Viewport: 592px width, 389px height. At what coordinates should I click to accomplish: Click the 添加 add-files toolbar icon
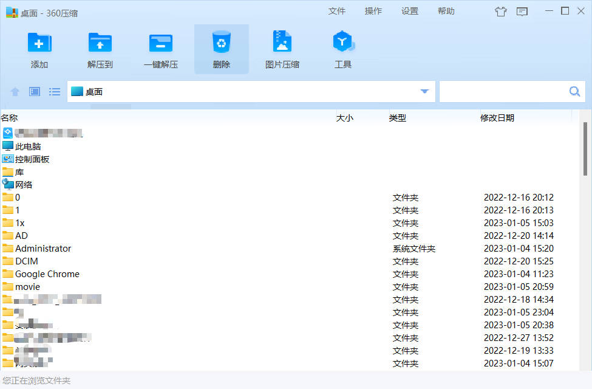coord(39,43)
